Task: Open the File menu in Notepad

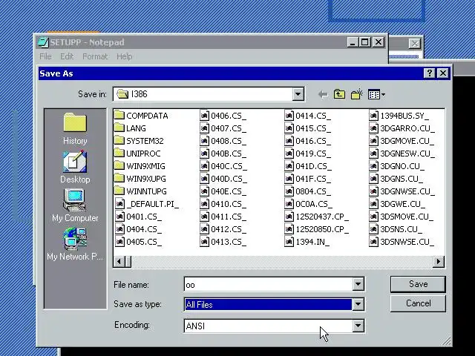Action: click(x=45, y=56)
